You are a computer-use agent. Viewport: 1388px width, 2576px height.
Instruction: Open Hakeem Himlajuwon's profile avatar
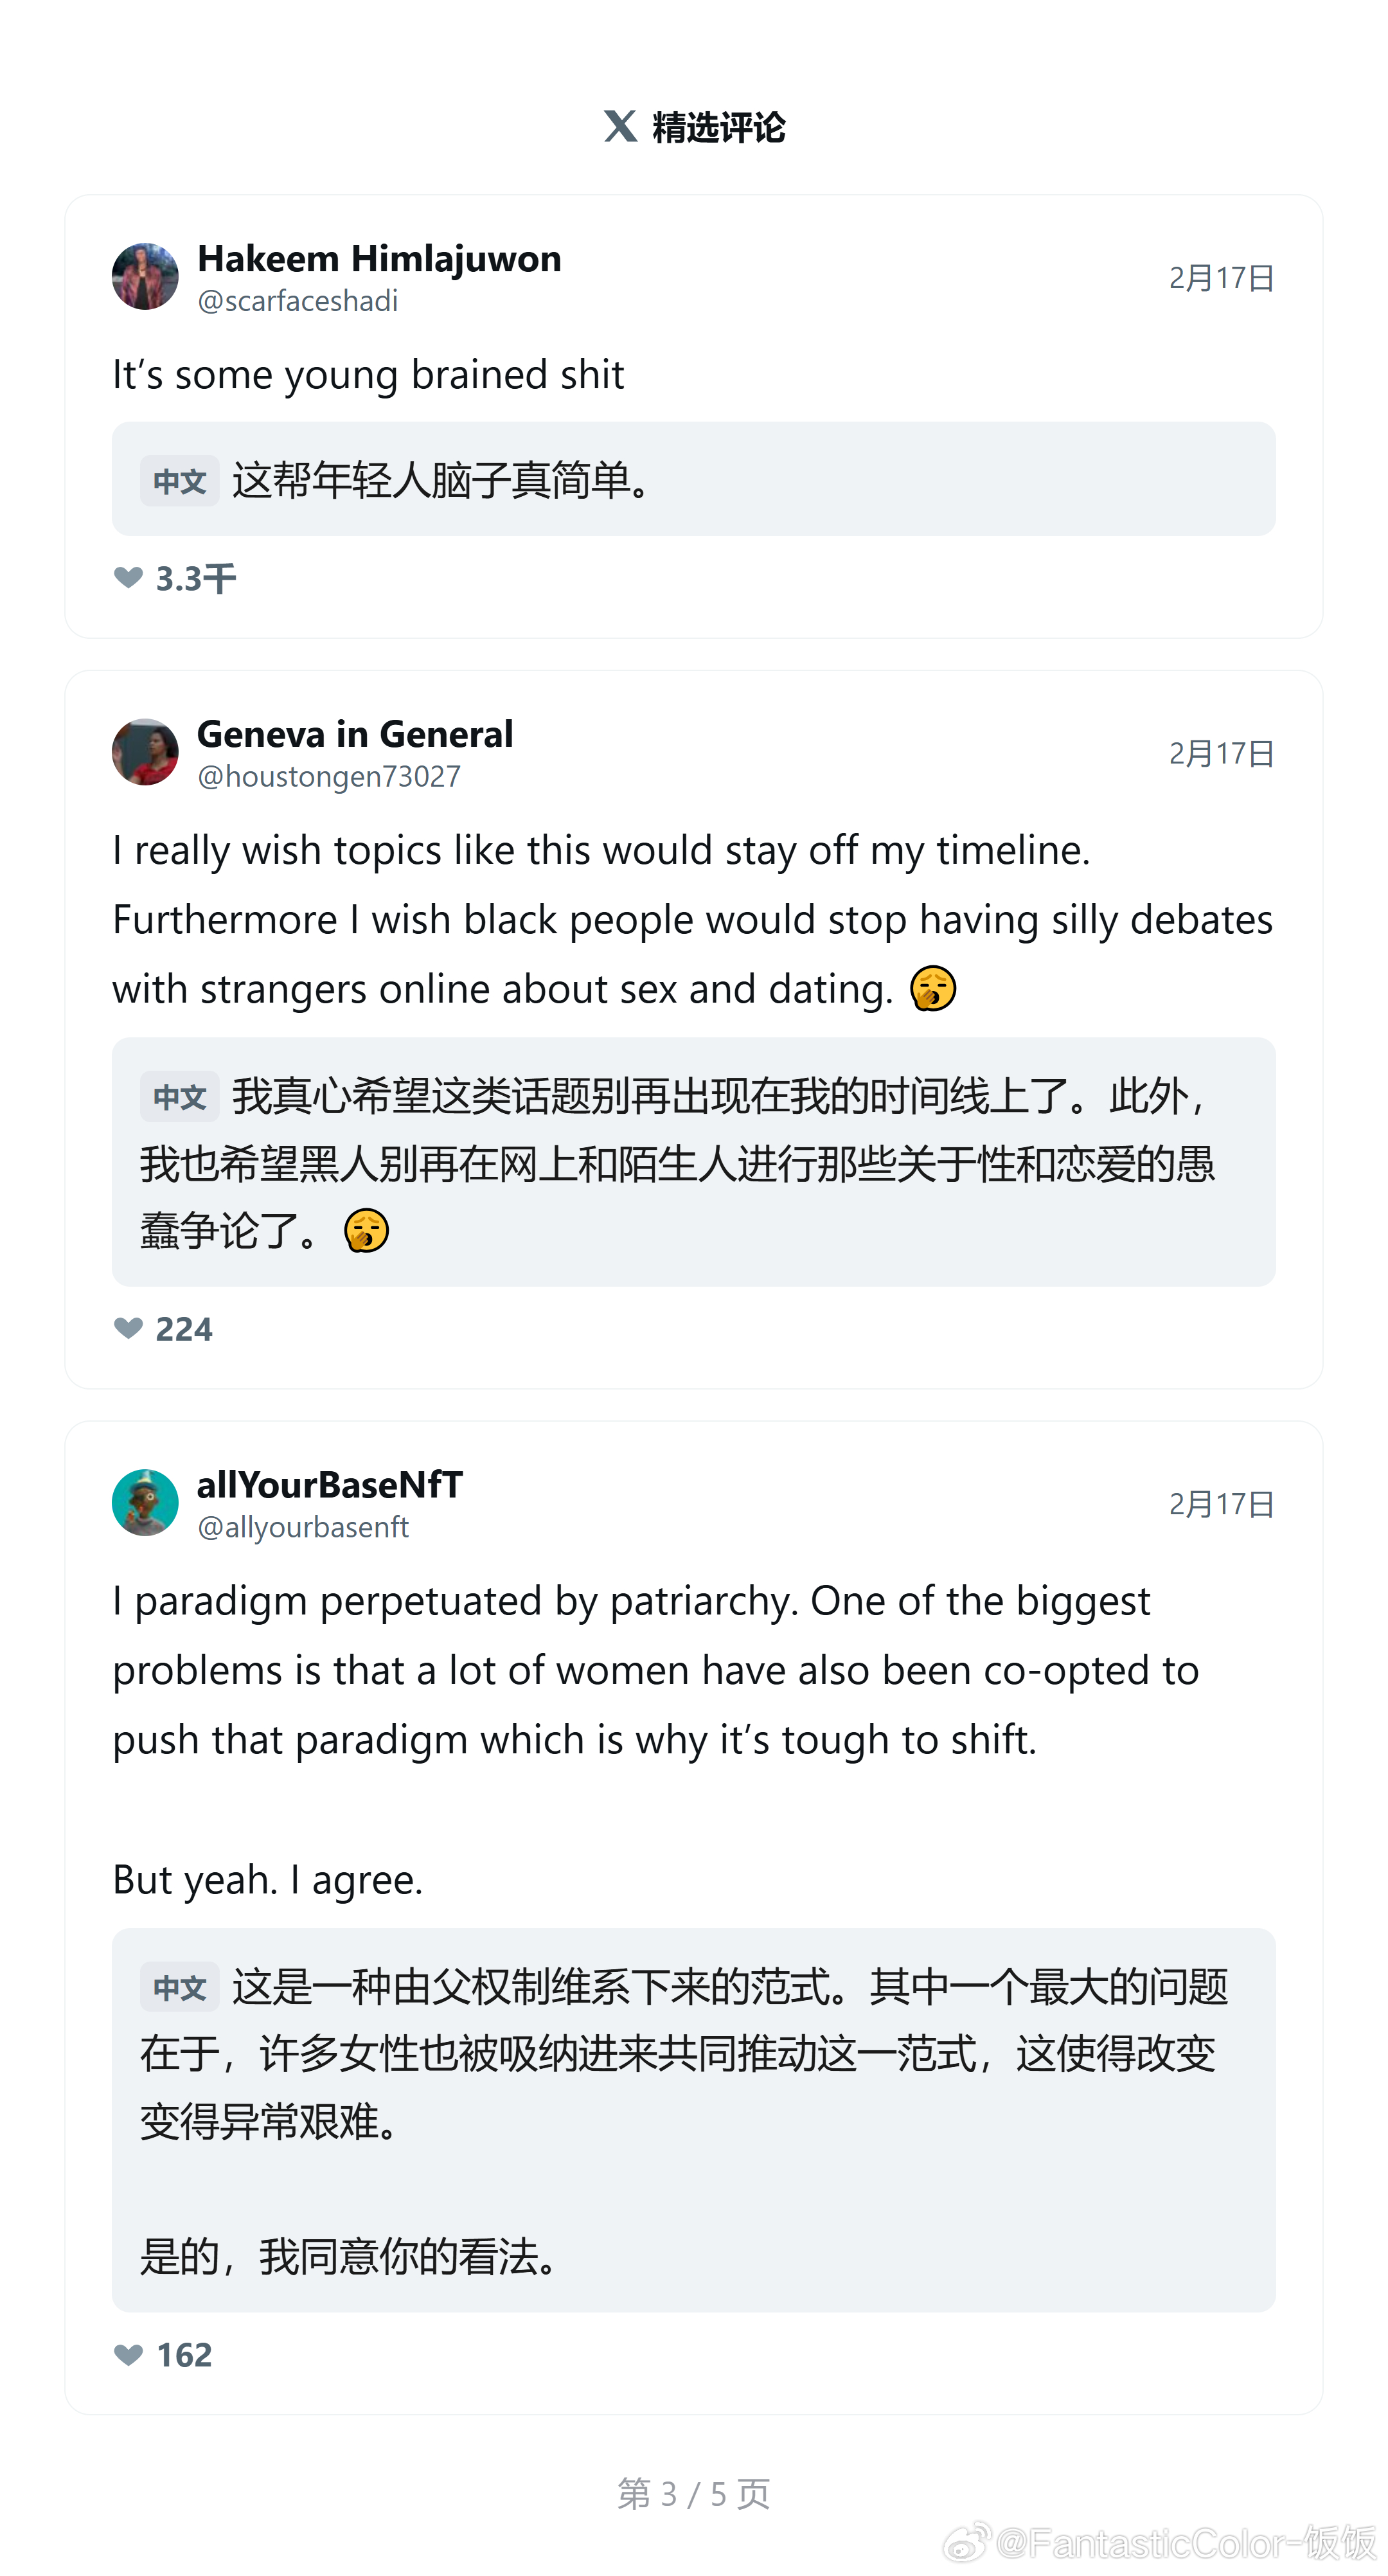tap(145, 276)
